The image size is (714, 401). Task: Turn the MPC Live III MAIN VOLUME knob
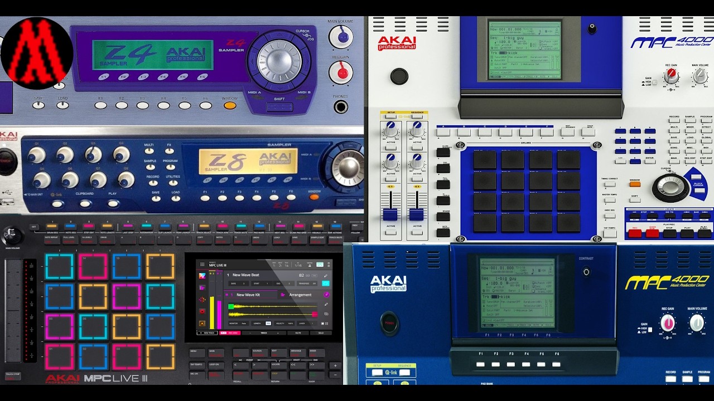coord(11,236)
